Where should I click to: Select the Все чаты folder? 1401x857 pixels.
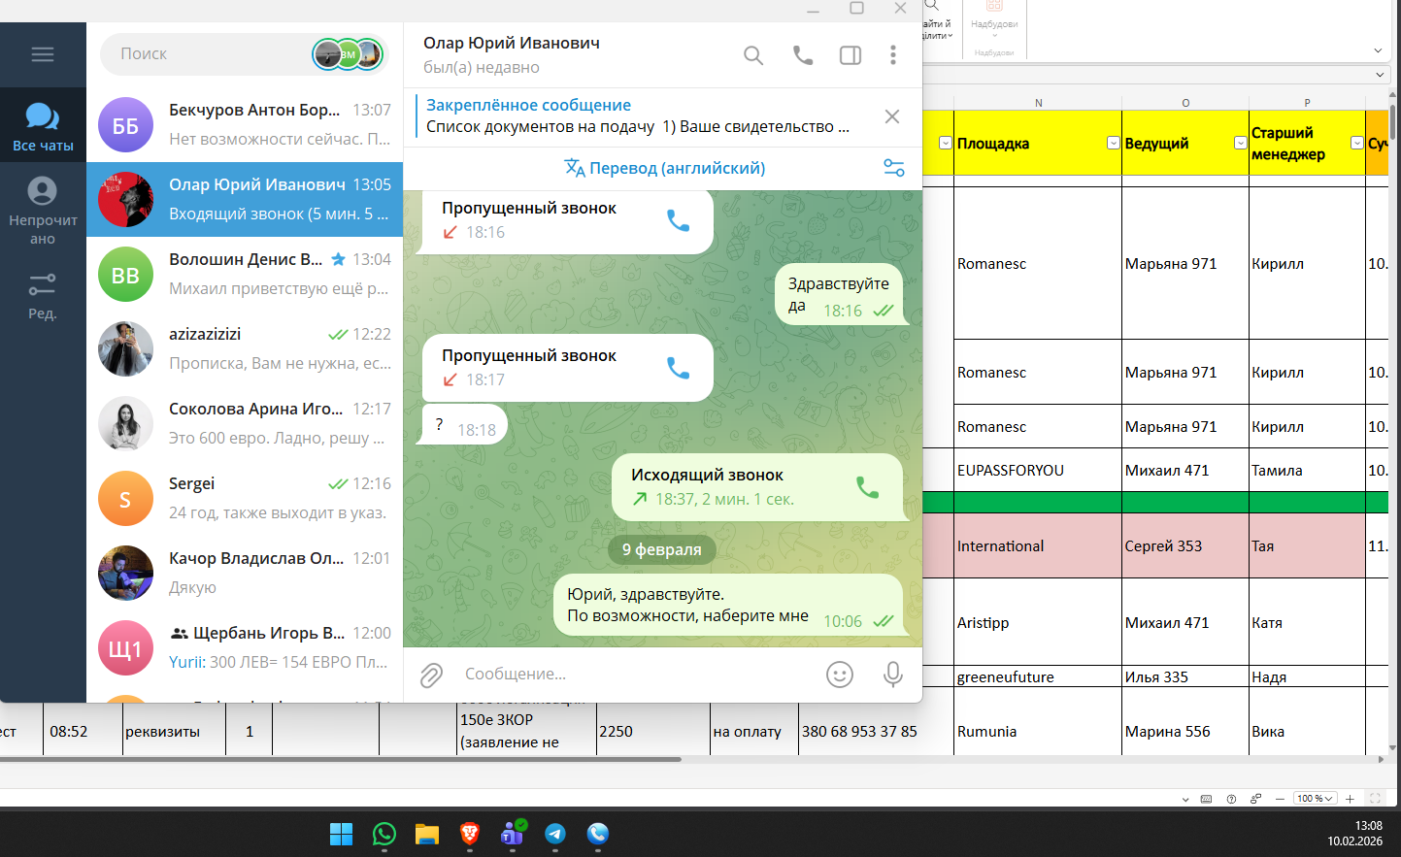[x=43, y=126]
